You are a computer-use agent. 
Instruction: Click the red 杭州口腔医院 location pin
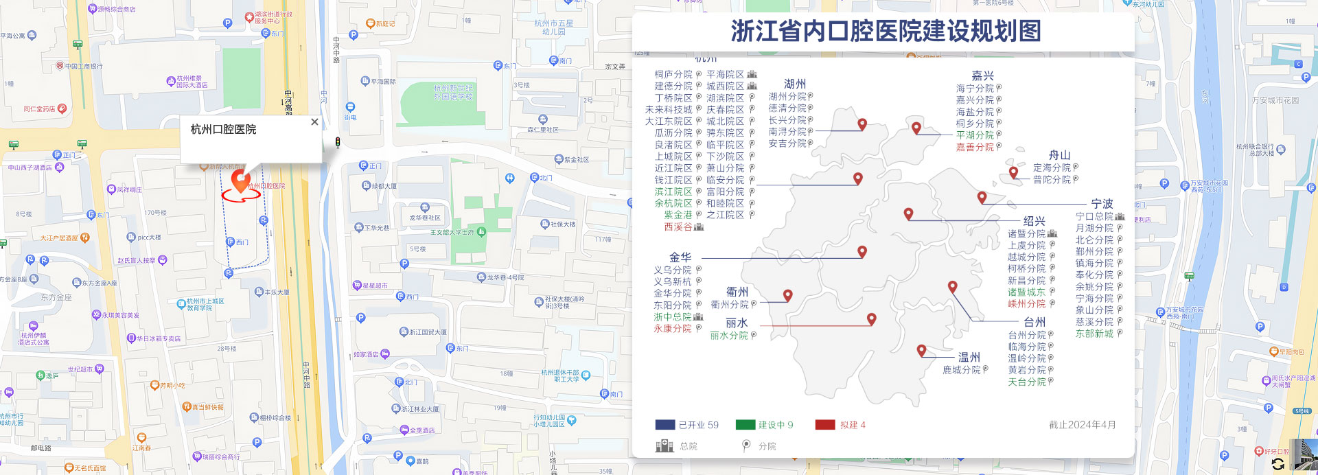240,181
